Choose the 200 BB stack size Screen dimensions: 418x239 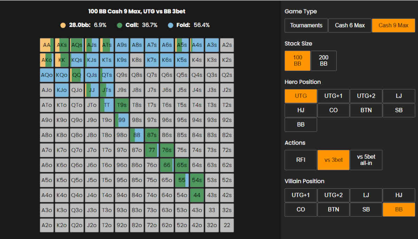pos(323,61)
